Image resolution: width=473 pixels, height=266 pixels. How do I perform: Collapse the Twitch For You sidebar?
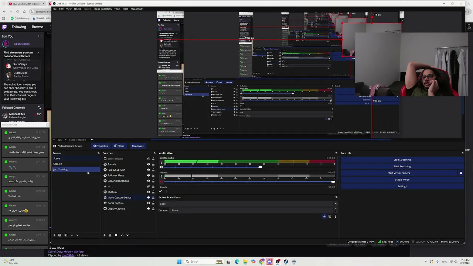pos(40,36)
